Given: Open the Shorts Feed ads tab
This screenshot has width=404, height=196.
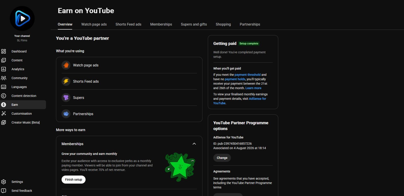Looking at the screenshot, I should coord(128,24).
